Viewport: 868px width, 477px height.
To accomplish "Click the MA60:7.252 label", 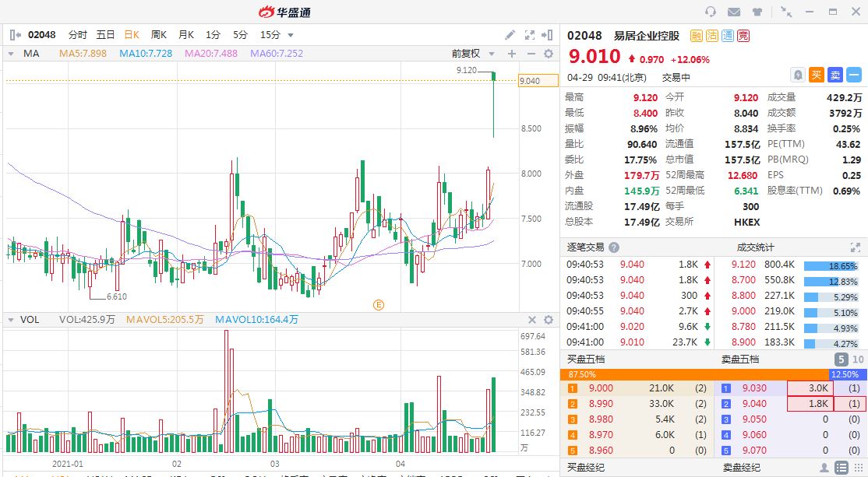I will tap(277, 54).
